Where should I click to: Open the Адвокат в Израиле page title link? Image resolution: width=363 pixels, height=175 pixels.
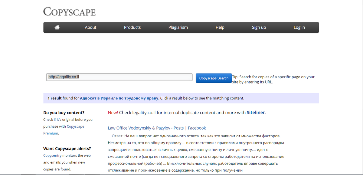tap(119, 98)
